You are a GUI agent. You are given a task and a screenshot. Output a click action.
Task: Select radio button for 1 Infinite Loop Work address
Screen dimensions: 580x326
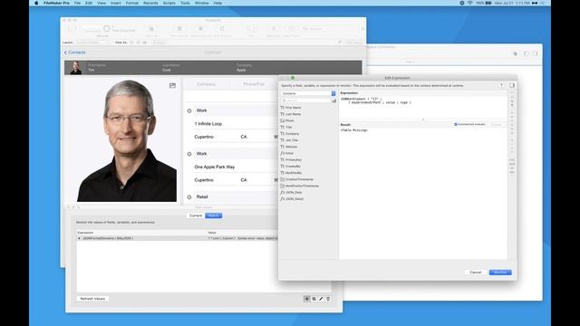click(x=189, y=110)
